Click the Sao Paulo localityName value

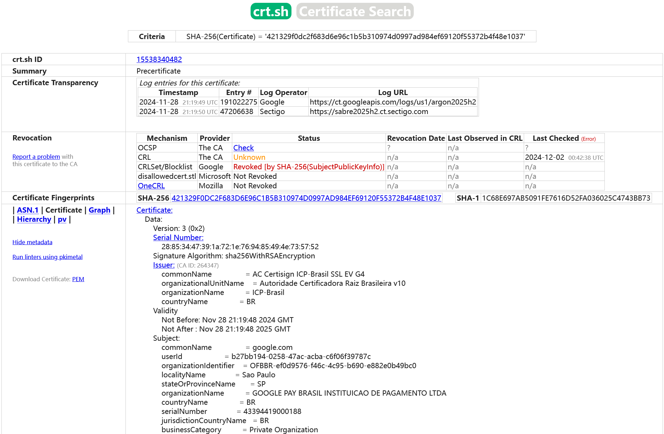[259, 375]
